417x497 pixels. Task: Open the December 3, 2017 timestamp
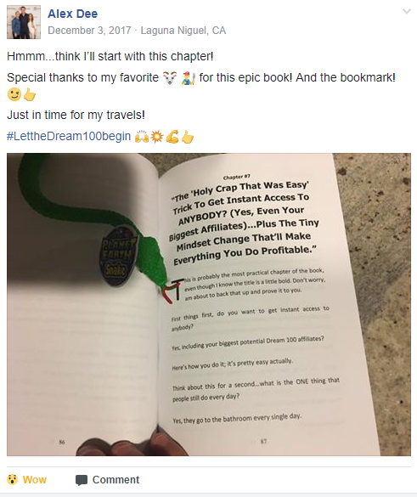coord(89,31)
